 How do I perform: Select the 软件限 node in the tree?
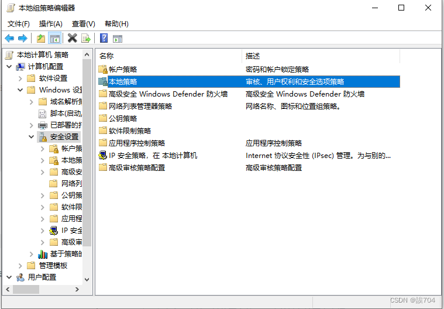coord(71,207)
